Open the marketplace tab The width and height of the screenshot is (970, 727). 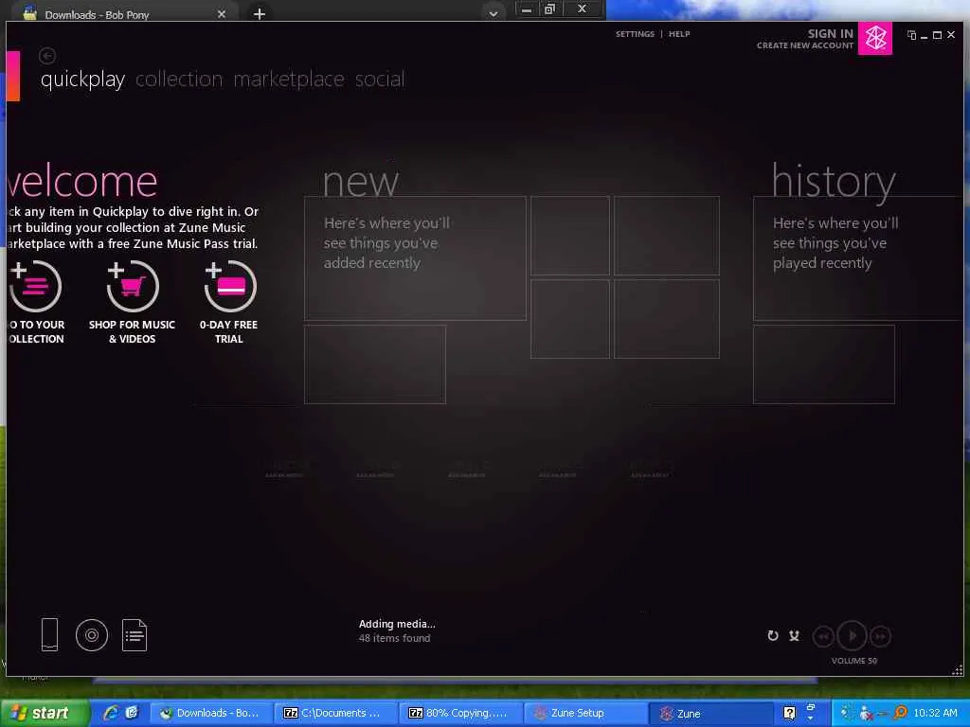[x=288, y=80]
